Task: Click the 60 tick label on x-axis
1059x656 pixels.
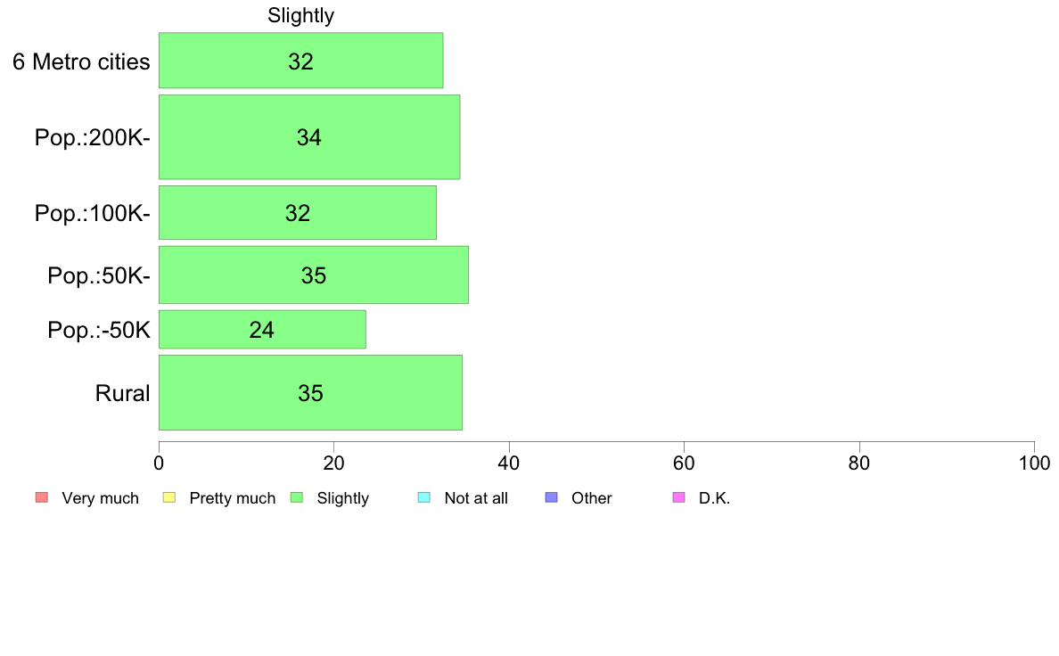Action: (684, 463)
